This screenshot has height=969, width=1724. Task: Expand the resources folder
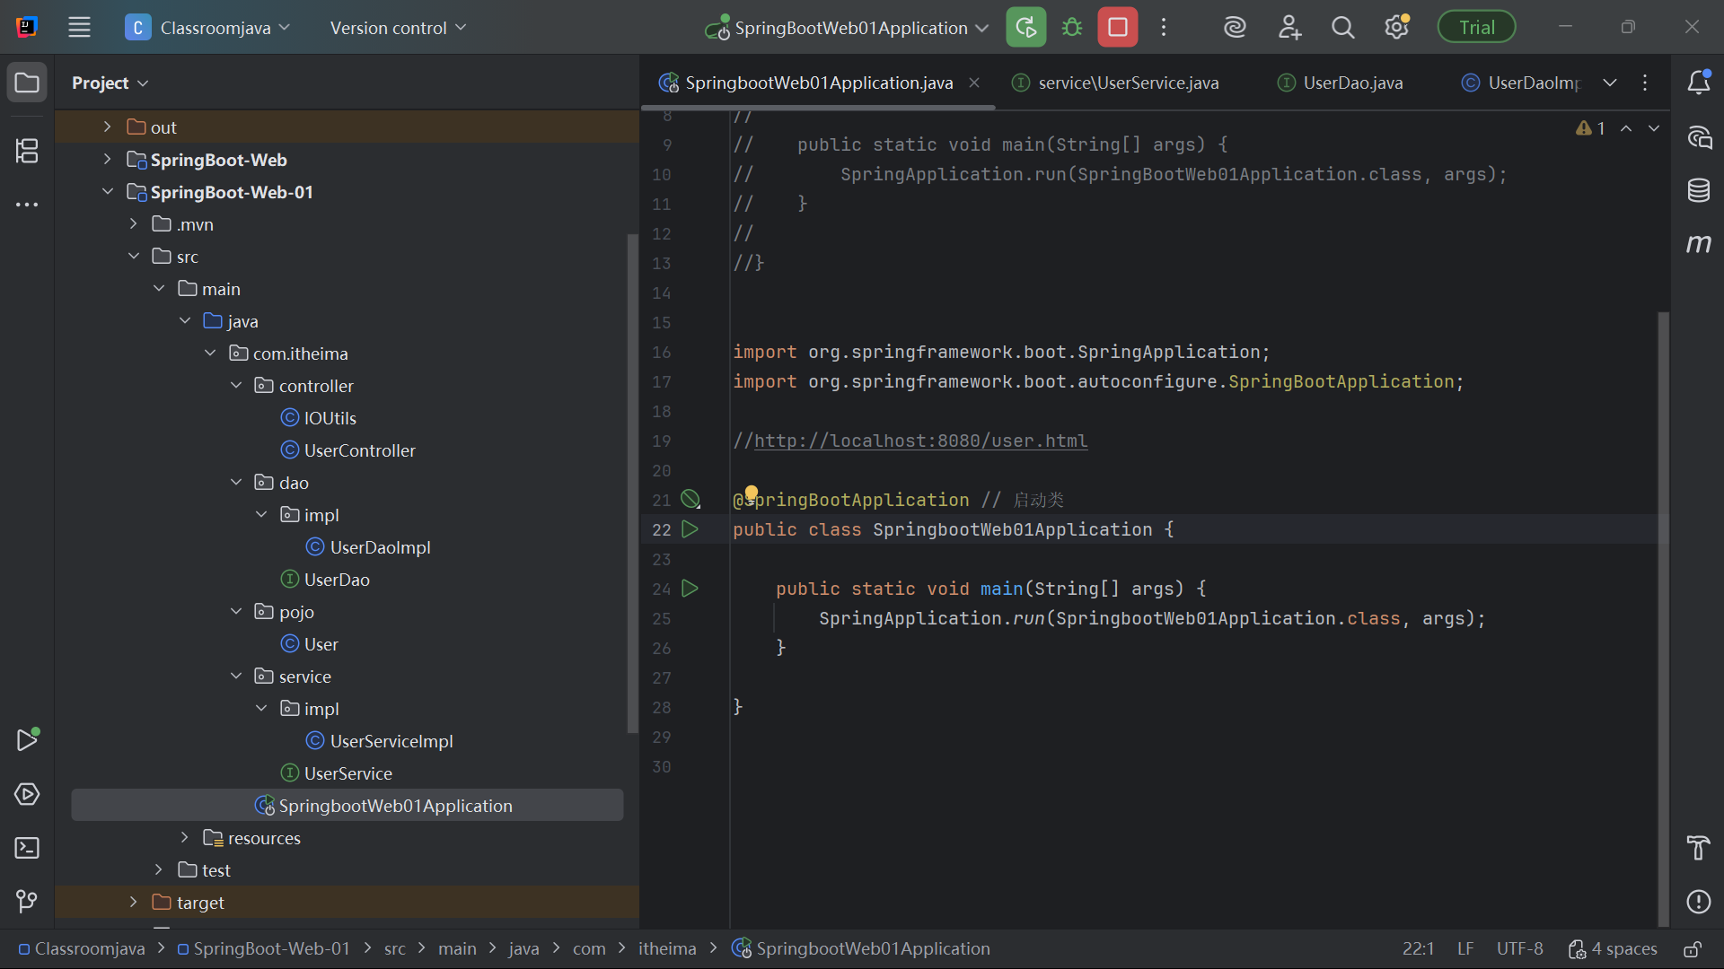185,837
